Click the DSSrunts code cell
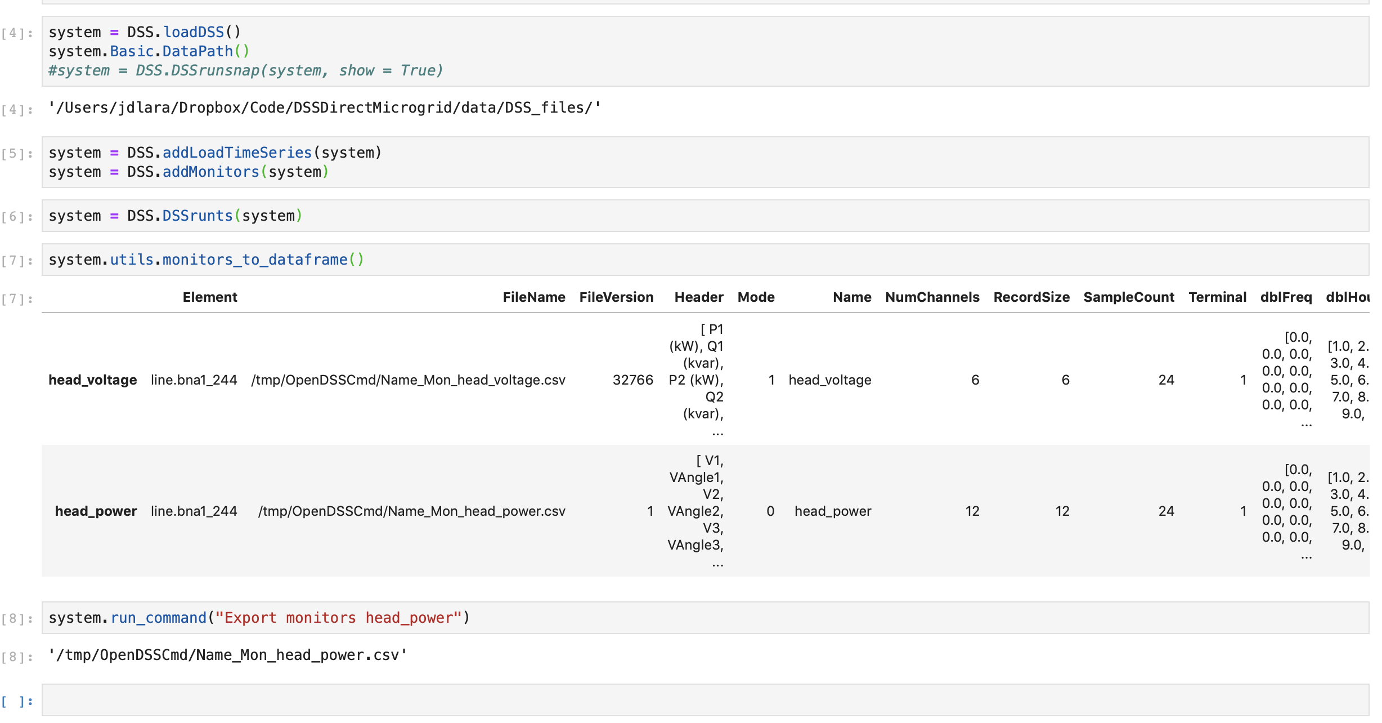 pyautogui.click(x=174, y=215)
